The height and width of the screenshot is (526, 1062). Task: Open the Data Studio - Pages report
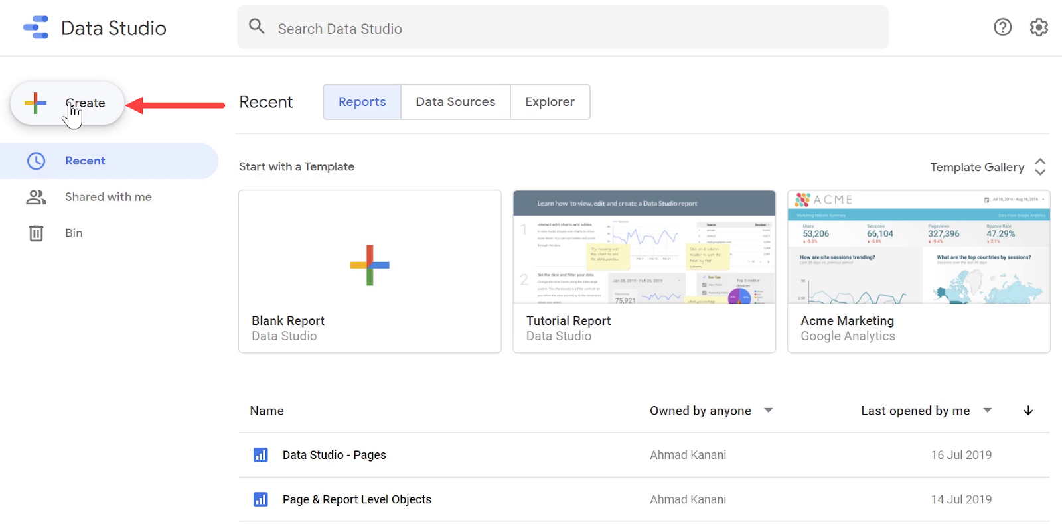(x=334, y=455)
